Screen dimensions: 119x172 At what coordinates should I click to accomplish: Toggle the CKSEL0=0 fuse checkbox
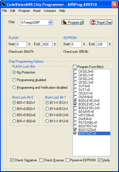[75, 72]
